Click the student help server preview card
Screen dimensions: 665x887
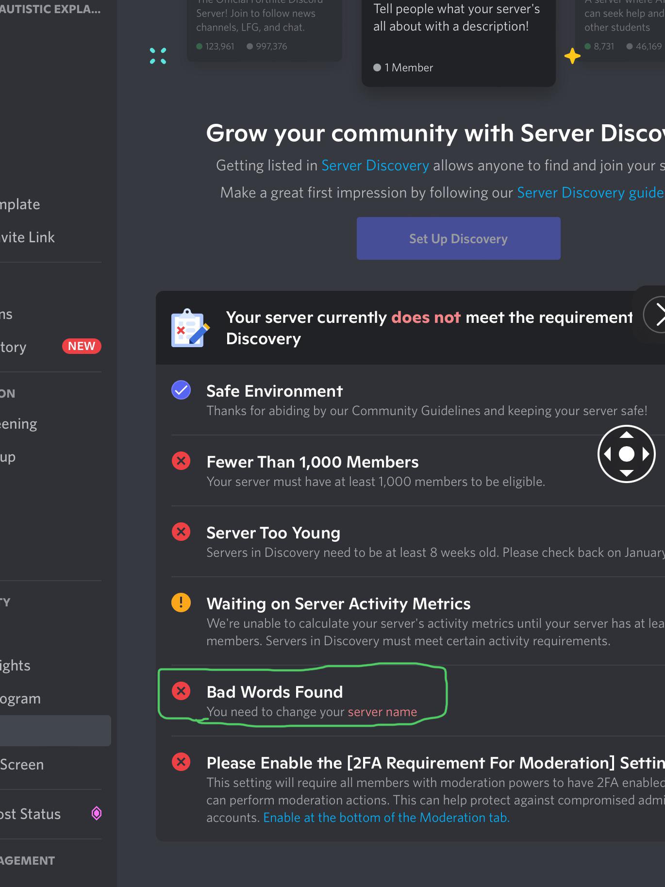[x=620, y=30]
